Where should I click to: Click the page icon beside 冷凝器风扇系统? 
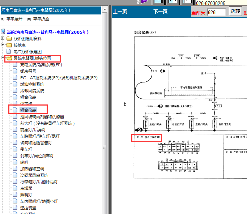click(x=15, y=175)
